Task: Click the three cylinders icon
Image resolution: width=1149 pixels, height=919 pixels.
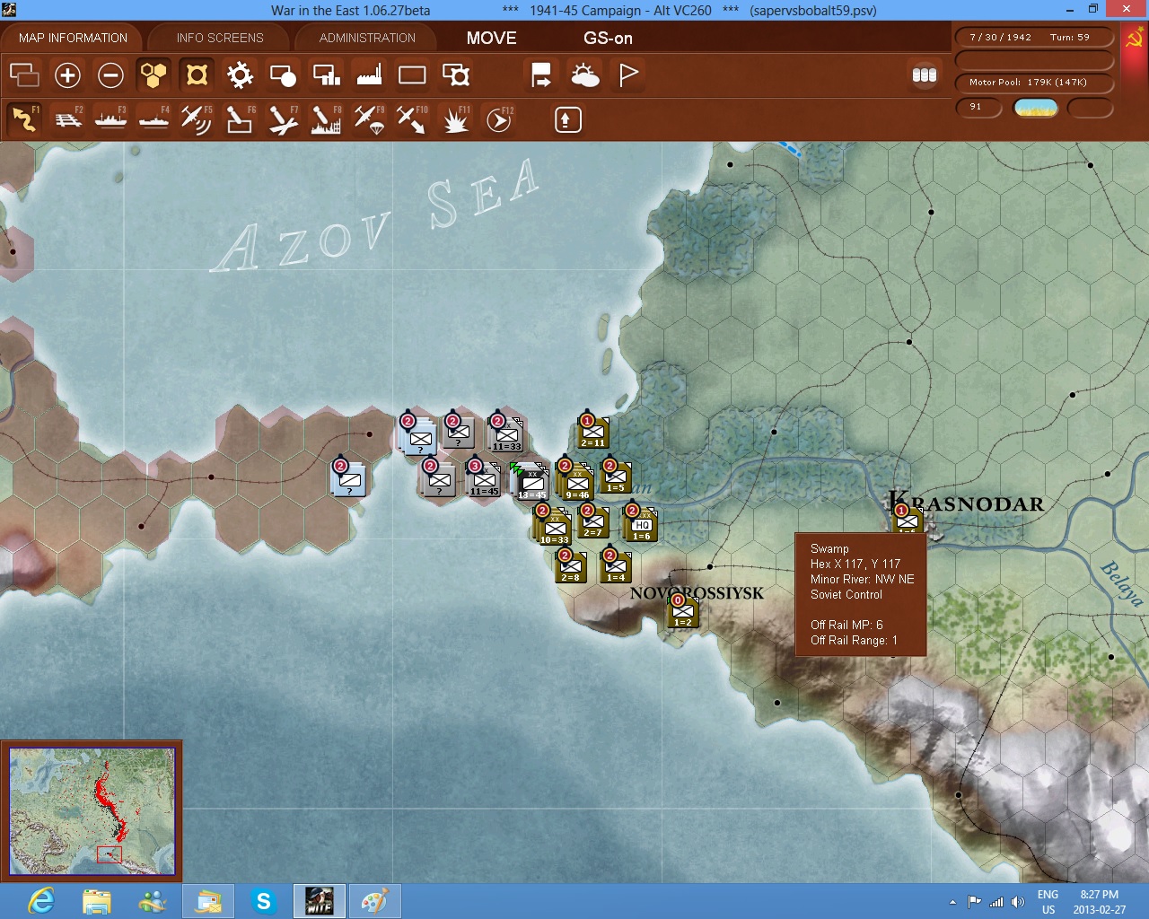Action: point(925,74)
